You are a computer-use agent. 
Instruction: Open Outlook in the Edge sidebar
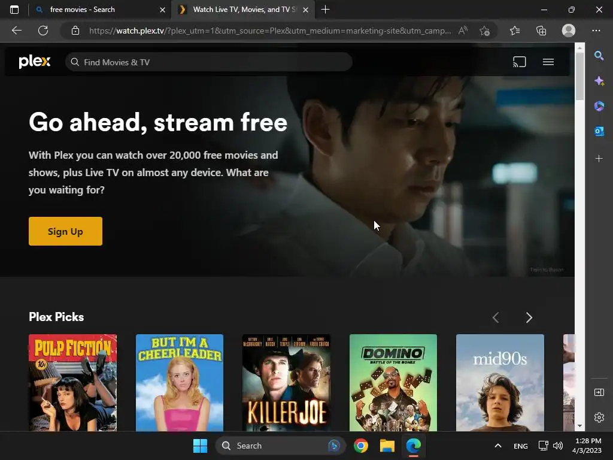(599, 131)
